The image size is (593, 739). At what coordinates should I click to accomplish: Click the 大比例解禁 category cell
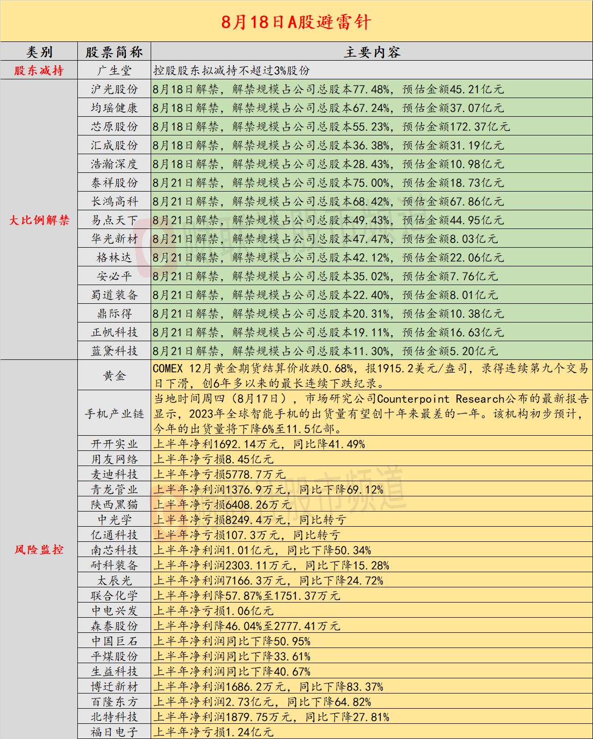39,220
